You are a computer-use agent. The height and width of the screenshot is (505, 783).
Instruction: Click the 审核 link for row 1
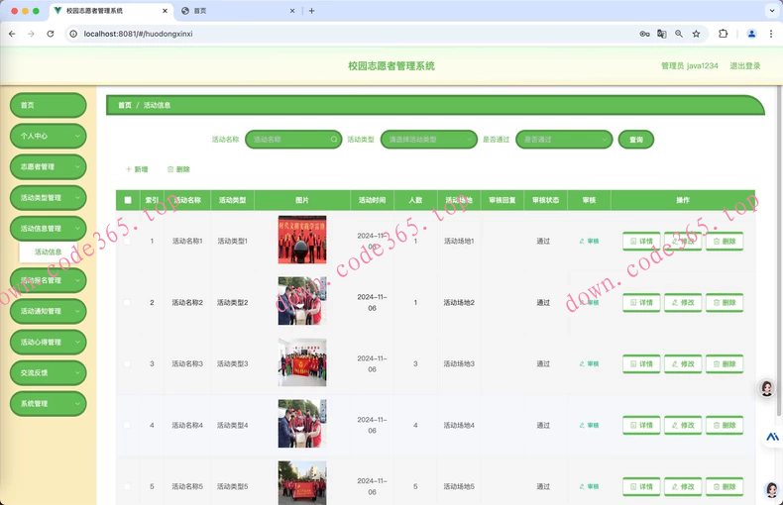(590, 241)
